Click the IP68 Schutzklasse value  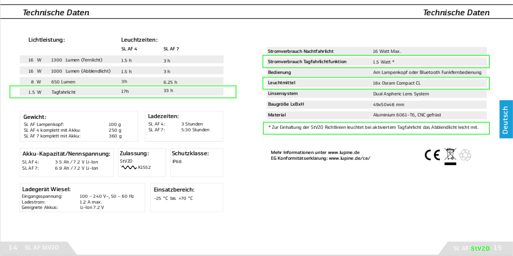177,161
